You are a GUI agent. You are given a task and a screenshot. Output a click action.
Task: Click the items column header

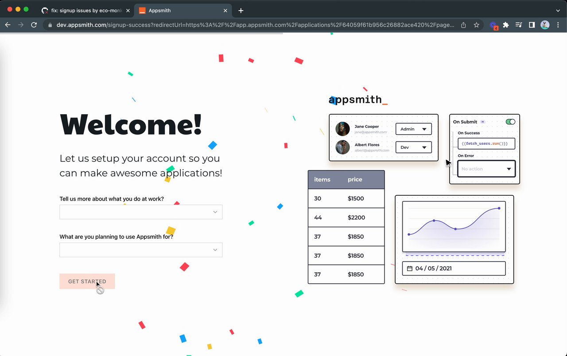click(x=322, y=179)
